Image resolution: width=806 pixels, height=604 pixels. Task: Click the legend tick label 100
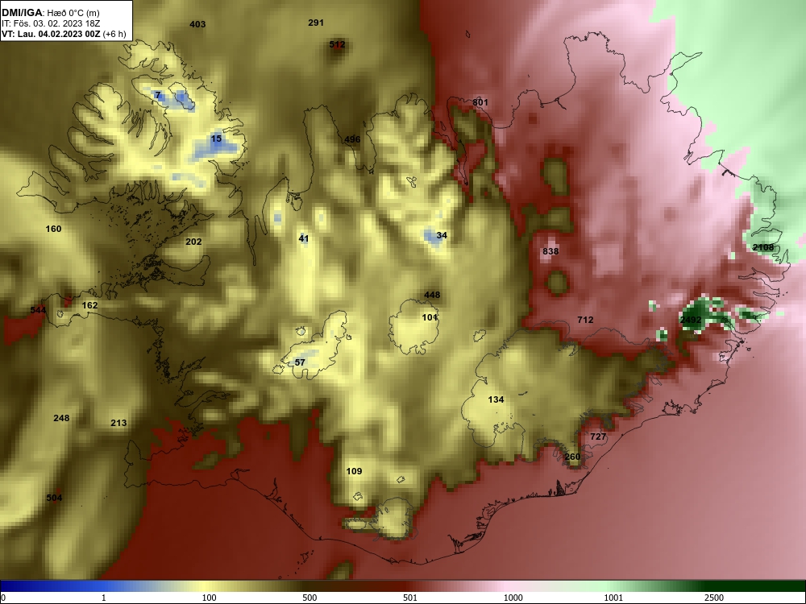pos(209,598)
